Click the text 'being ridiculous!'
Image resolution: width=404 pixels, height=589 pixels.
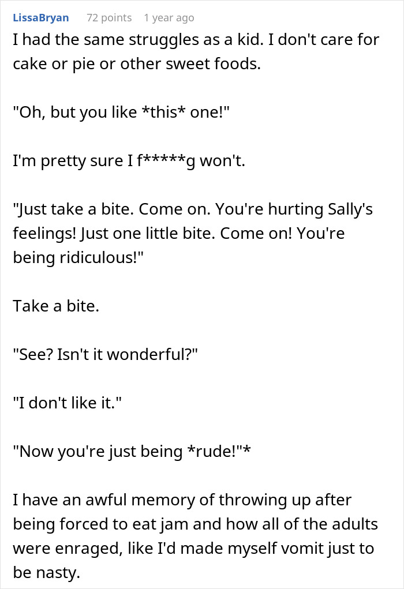click(x=78, y=258)
